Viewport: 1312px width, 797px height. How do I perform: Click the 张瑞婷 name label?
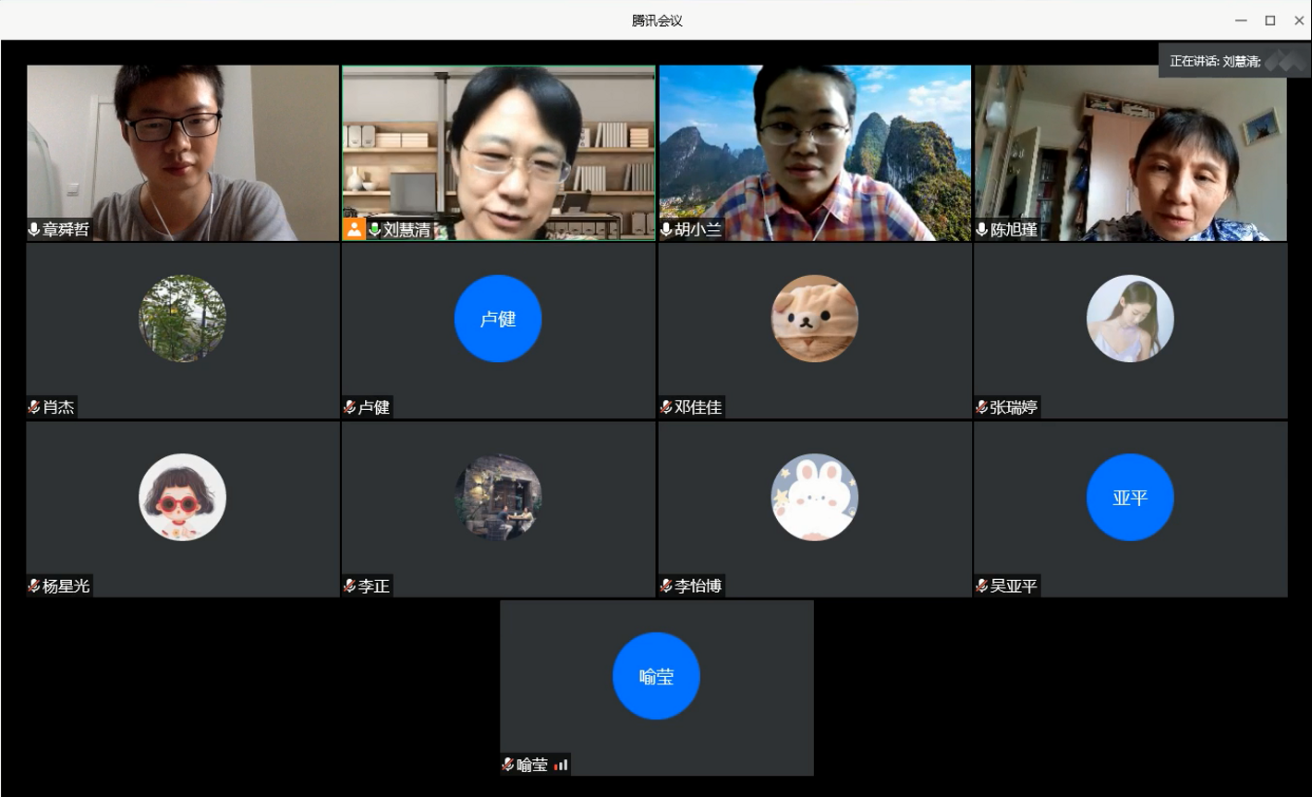coord(1014,407)
